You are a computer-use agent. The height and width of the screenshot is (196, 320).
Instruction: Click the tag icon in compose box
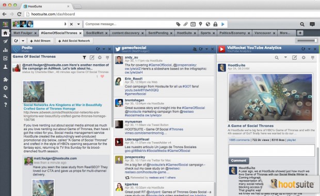click(178, 24)
